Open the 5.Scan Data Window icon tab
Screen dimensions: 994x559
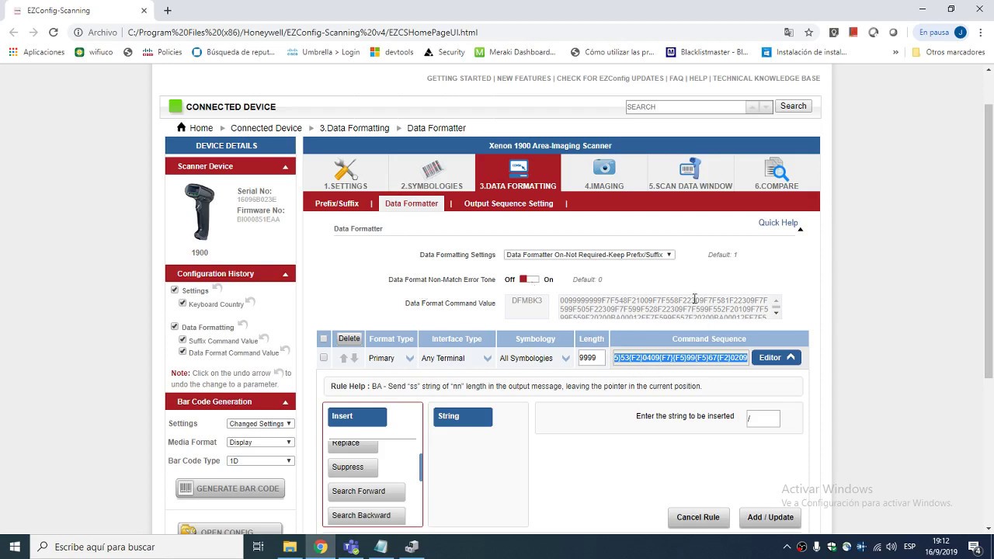[690, 174]
